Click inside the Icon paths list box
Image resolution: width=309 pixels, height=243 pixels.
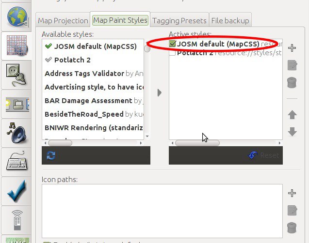tap(162, 211)
